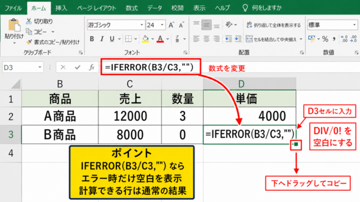The width and height of the screenshot is (360, 202).
Task: Click the Cut (切り取り) scissors icon
Action: coord(29,21)
